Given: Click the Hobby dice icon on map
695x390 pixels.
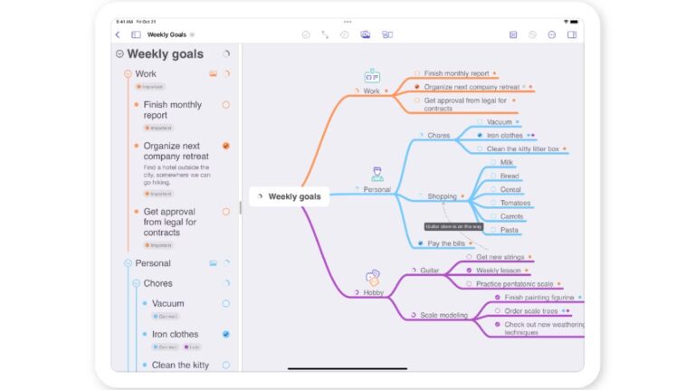Looking at the screenshot, I should [x=372, y=278].
